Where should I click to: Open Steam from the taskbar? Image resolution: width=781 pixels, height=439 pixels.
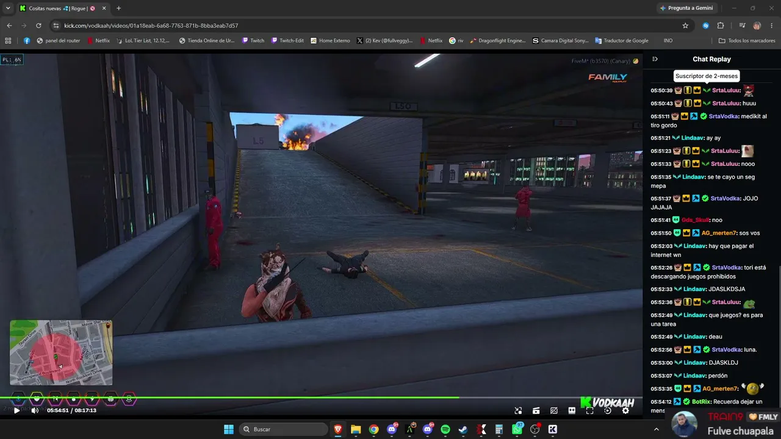tap(463, 429)
